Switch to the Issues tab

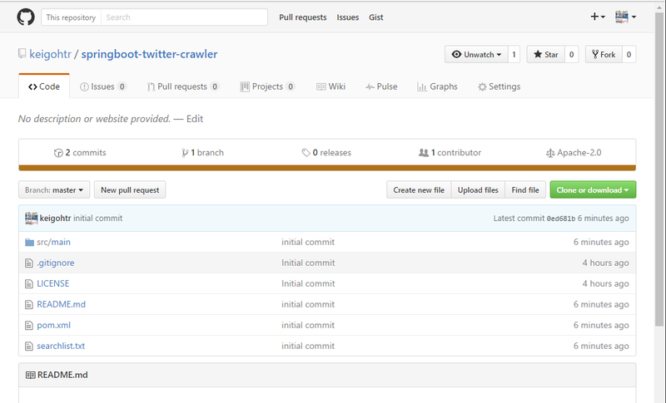tap(103, 86)
